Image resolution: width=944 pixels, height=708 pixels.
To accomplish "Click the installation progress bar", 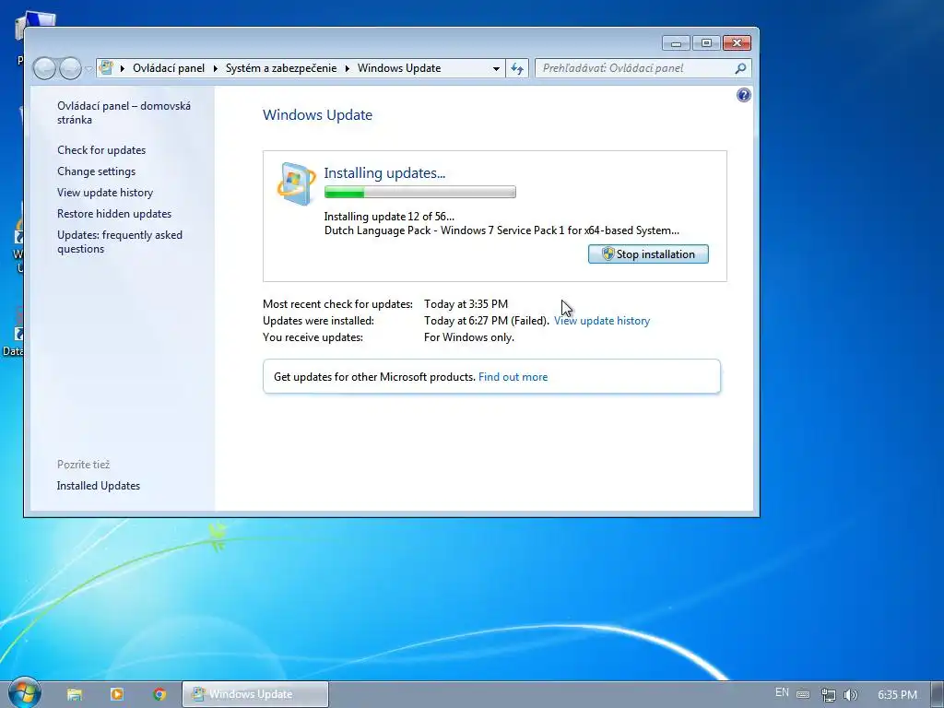I will (x=419, y=192).
